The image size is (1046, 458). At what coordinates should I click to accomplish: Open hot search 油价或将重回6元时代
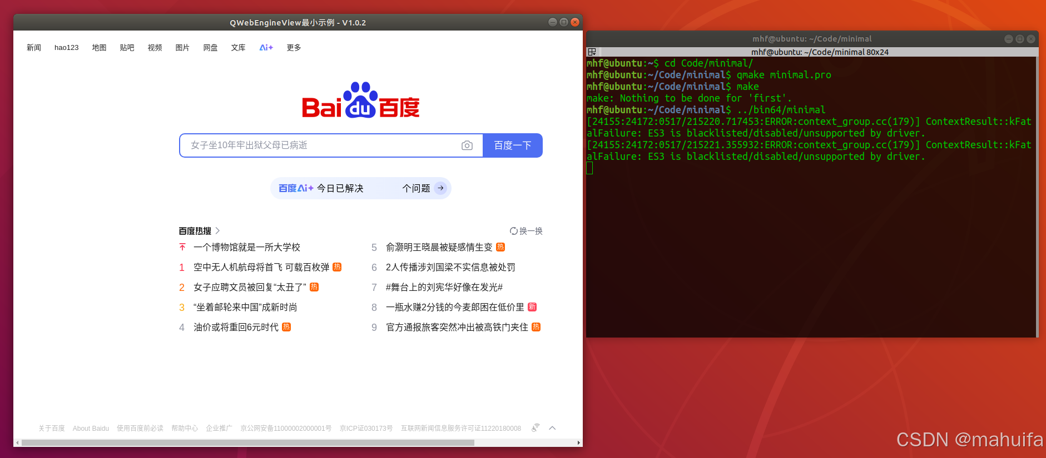[236, 327]
